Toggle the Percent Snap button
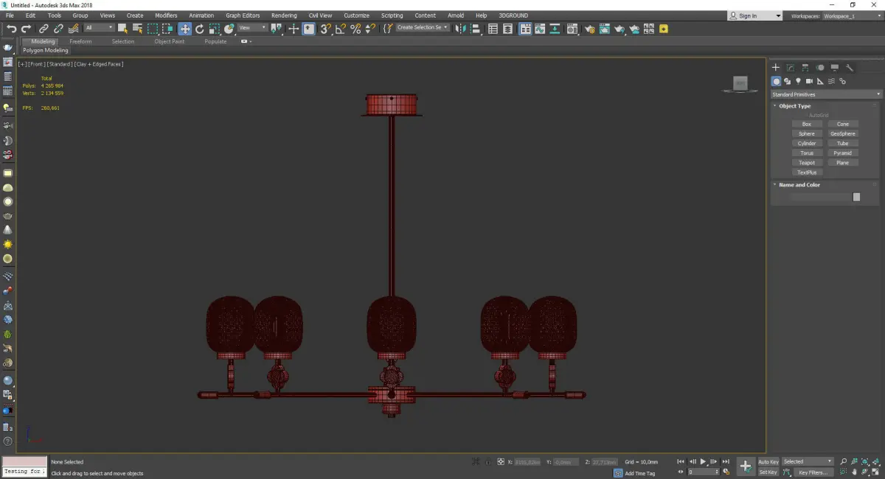Image resolution: width=885 pixels, height=479 pixels. 355,29
